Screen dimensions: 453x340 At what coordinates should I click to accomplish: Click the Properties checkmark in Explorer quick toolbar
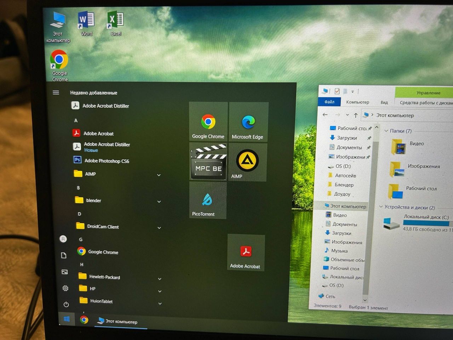(337, 91)
